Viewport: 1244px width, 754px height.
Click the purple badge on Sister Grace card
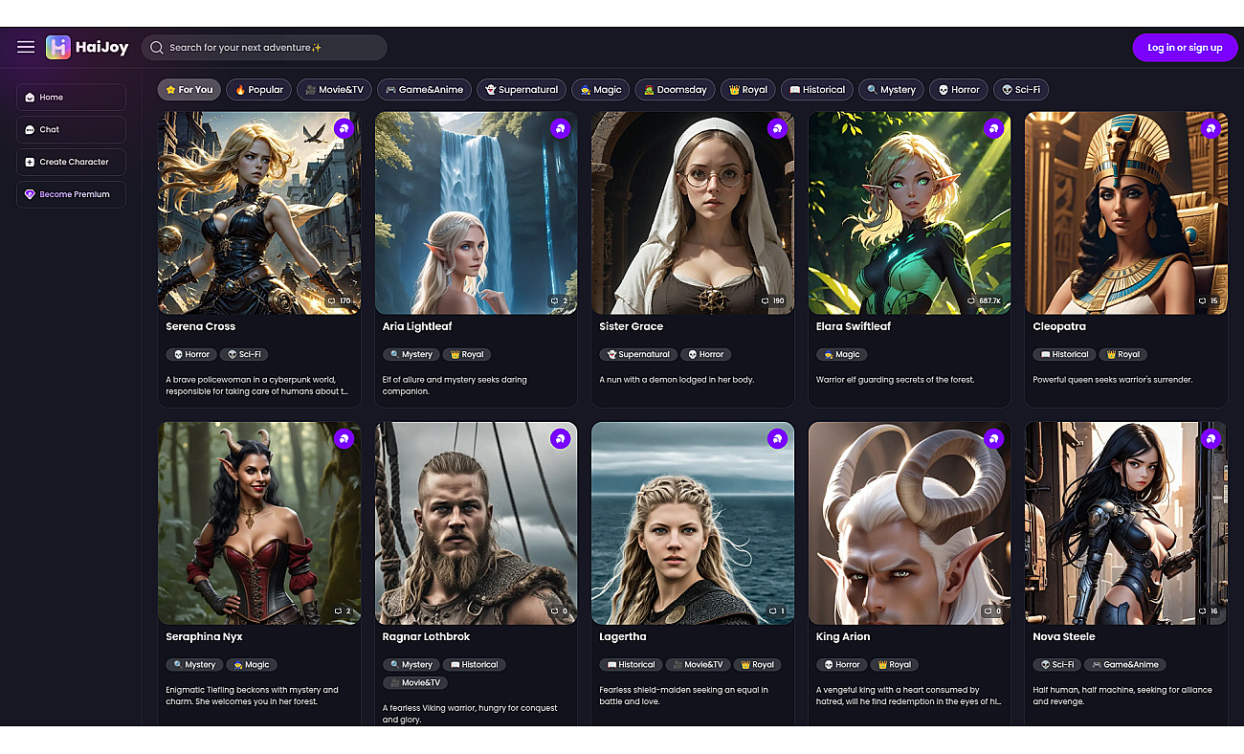point(778,128)
